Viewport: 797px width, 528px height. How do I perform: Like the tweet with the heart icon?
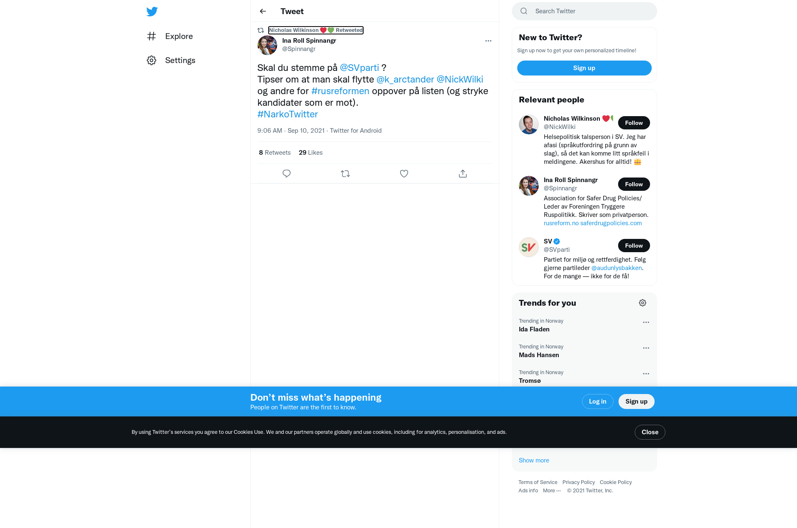click(404, 174)
